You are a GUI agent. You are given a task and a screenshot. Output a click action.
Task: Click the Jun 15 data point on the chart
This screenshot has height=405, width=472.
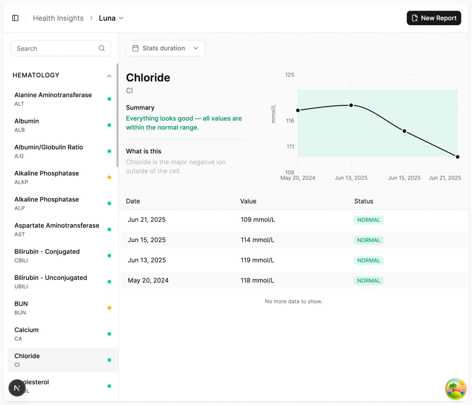tap(404, 131)
